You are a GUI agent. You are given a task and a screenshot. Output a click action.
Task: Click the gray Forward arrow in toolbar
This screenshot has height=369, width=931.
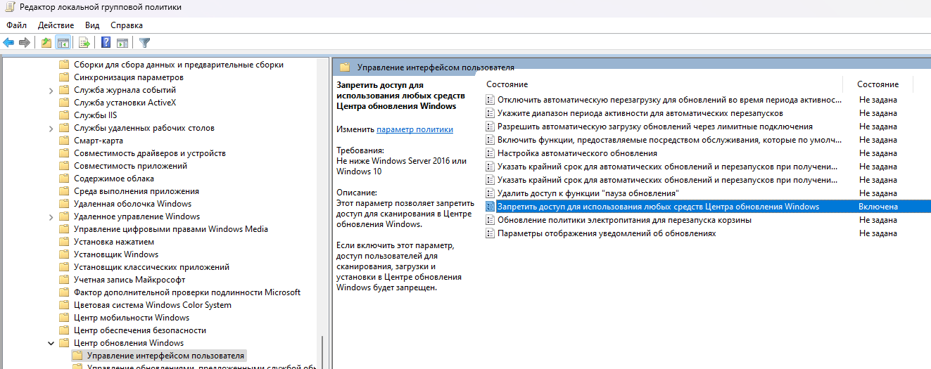click(25, 43)
